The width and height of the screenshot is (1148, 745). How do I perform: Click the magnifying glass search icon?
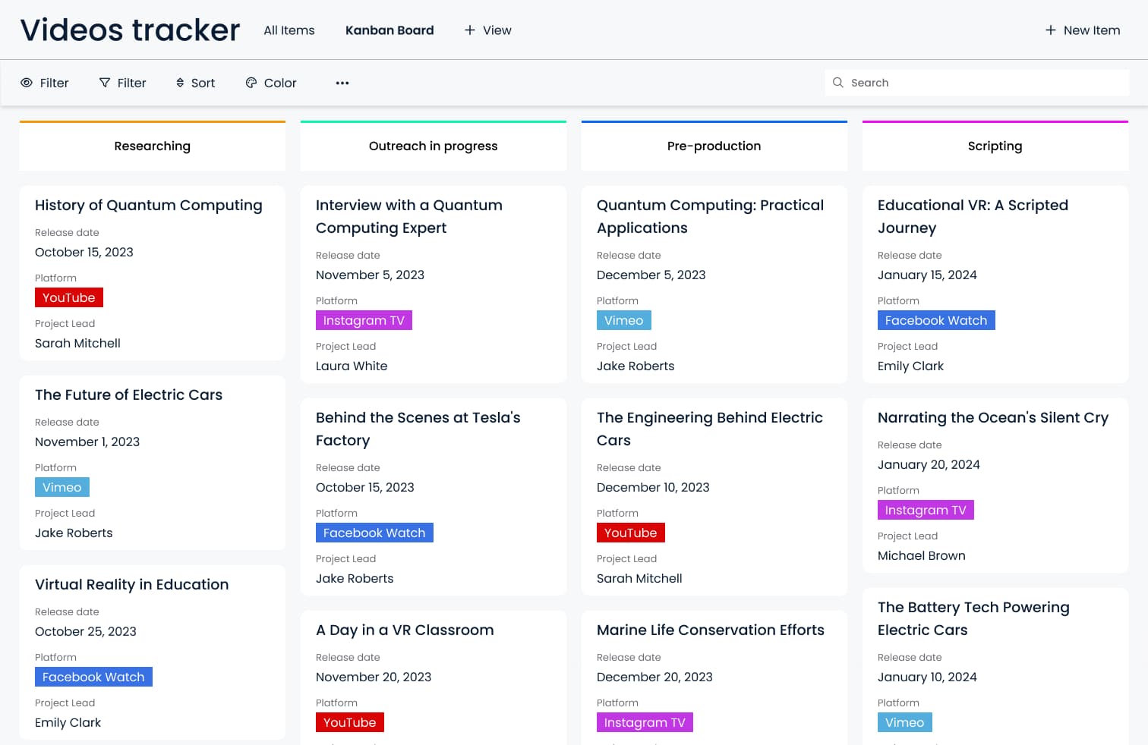838,83
